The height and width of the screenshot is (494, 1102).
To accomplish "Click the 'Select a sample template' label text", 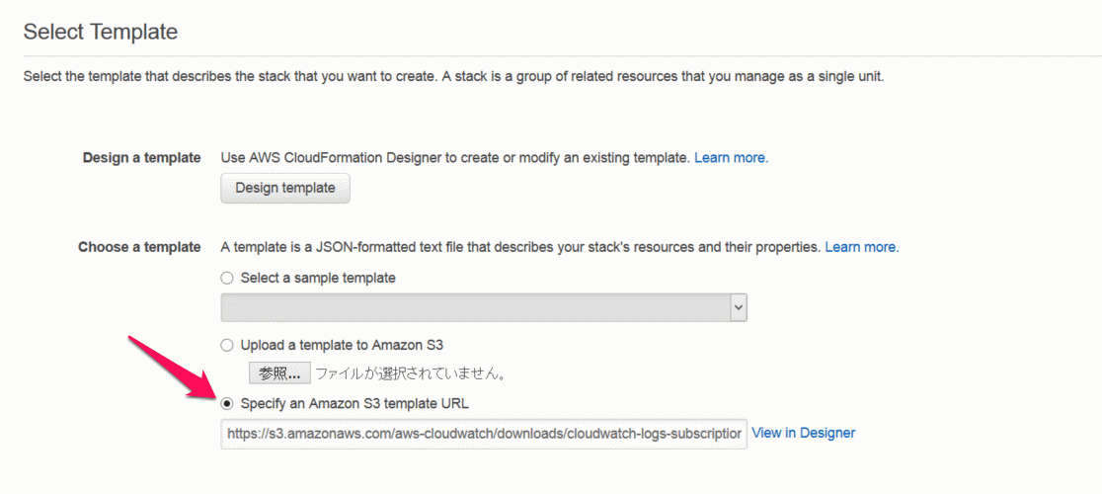I will pos(318,279).
